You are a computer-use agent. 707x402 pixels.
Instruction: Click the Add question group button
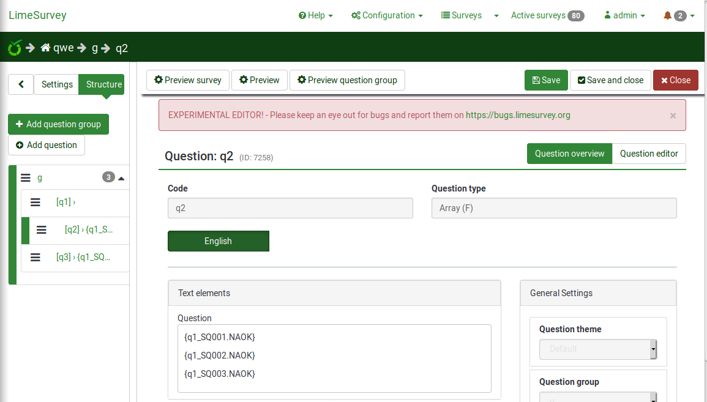point(58,124)
